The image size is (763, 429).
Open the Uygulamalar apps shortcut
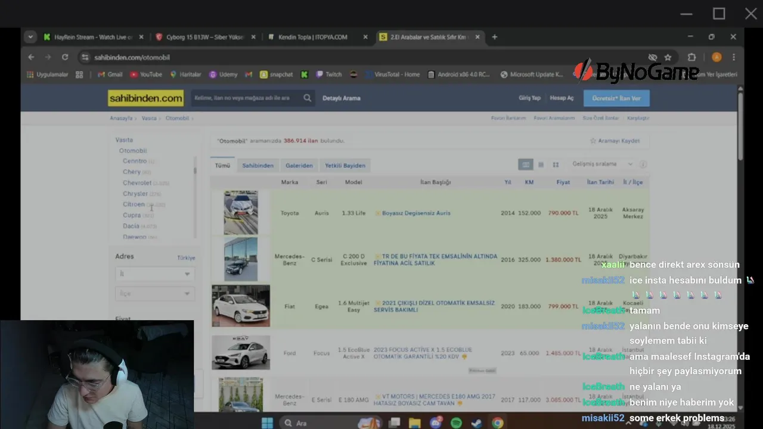pos(47,74)
